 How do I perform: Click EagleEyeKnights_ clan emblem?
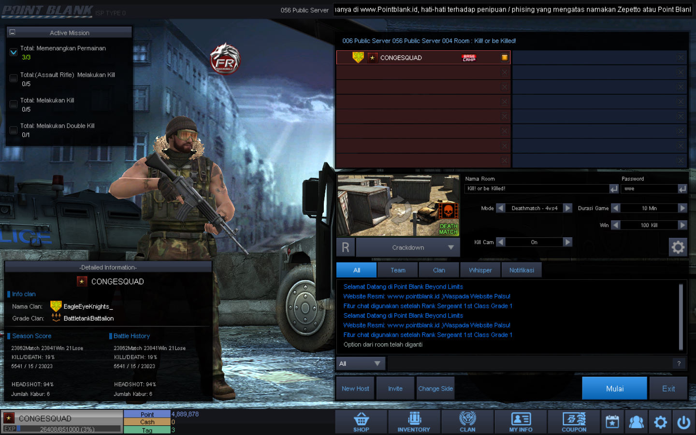pos(56,306)
